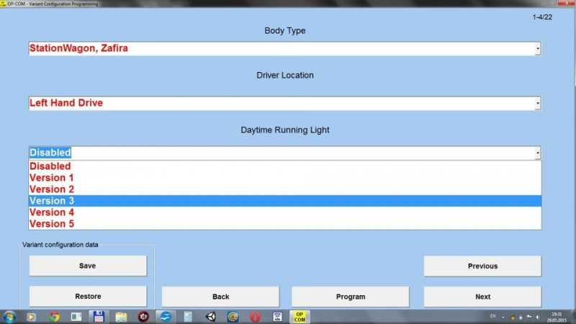Choose Version 2 option
Viewport: 576px width, 324px height.
284,189
